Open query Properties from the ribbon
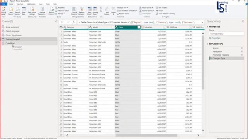The height and width of the screenshot is (139, 248). (60, 8)
